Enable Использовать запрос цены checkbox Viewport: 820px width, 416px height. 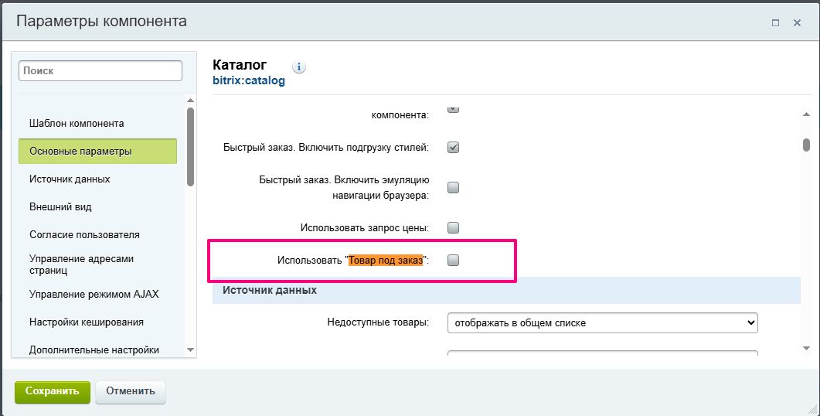454,227
